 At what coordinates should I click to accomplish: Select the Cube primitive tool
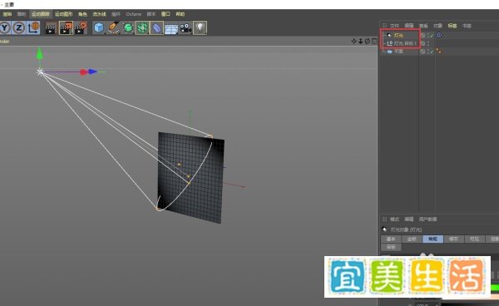point(99,28)
